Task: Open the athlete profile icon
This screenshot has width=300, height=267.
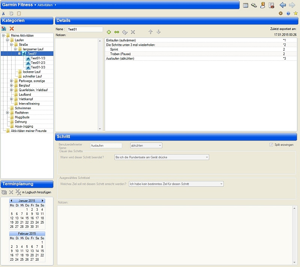Action: 263,5
